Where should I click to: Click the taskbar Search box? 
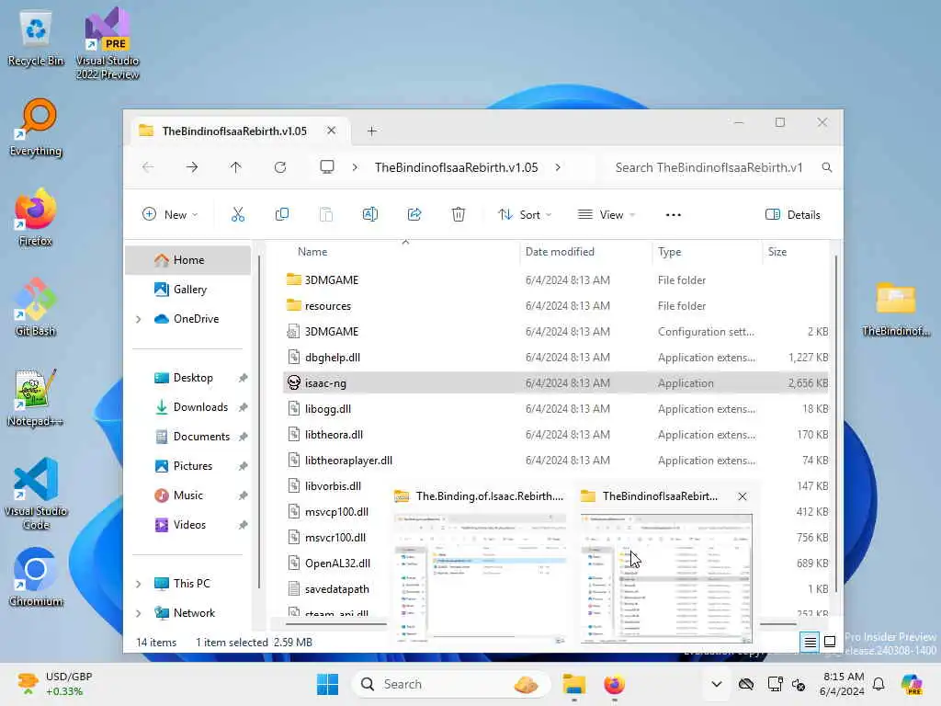[x=450, y=684]
